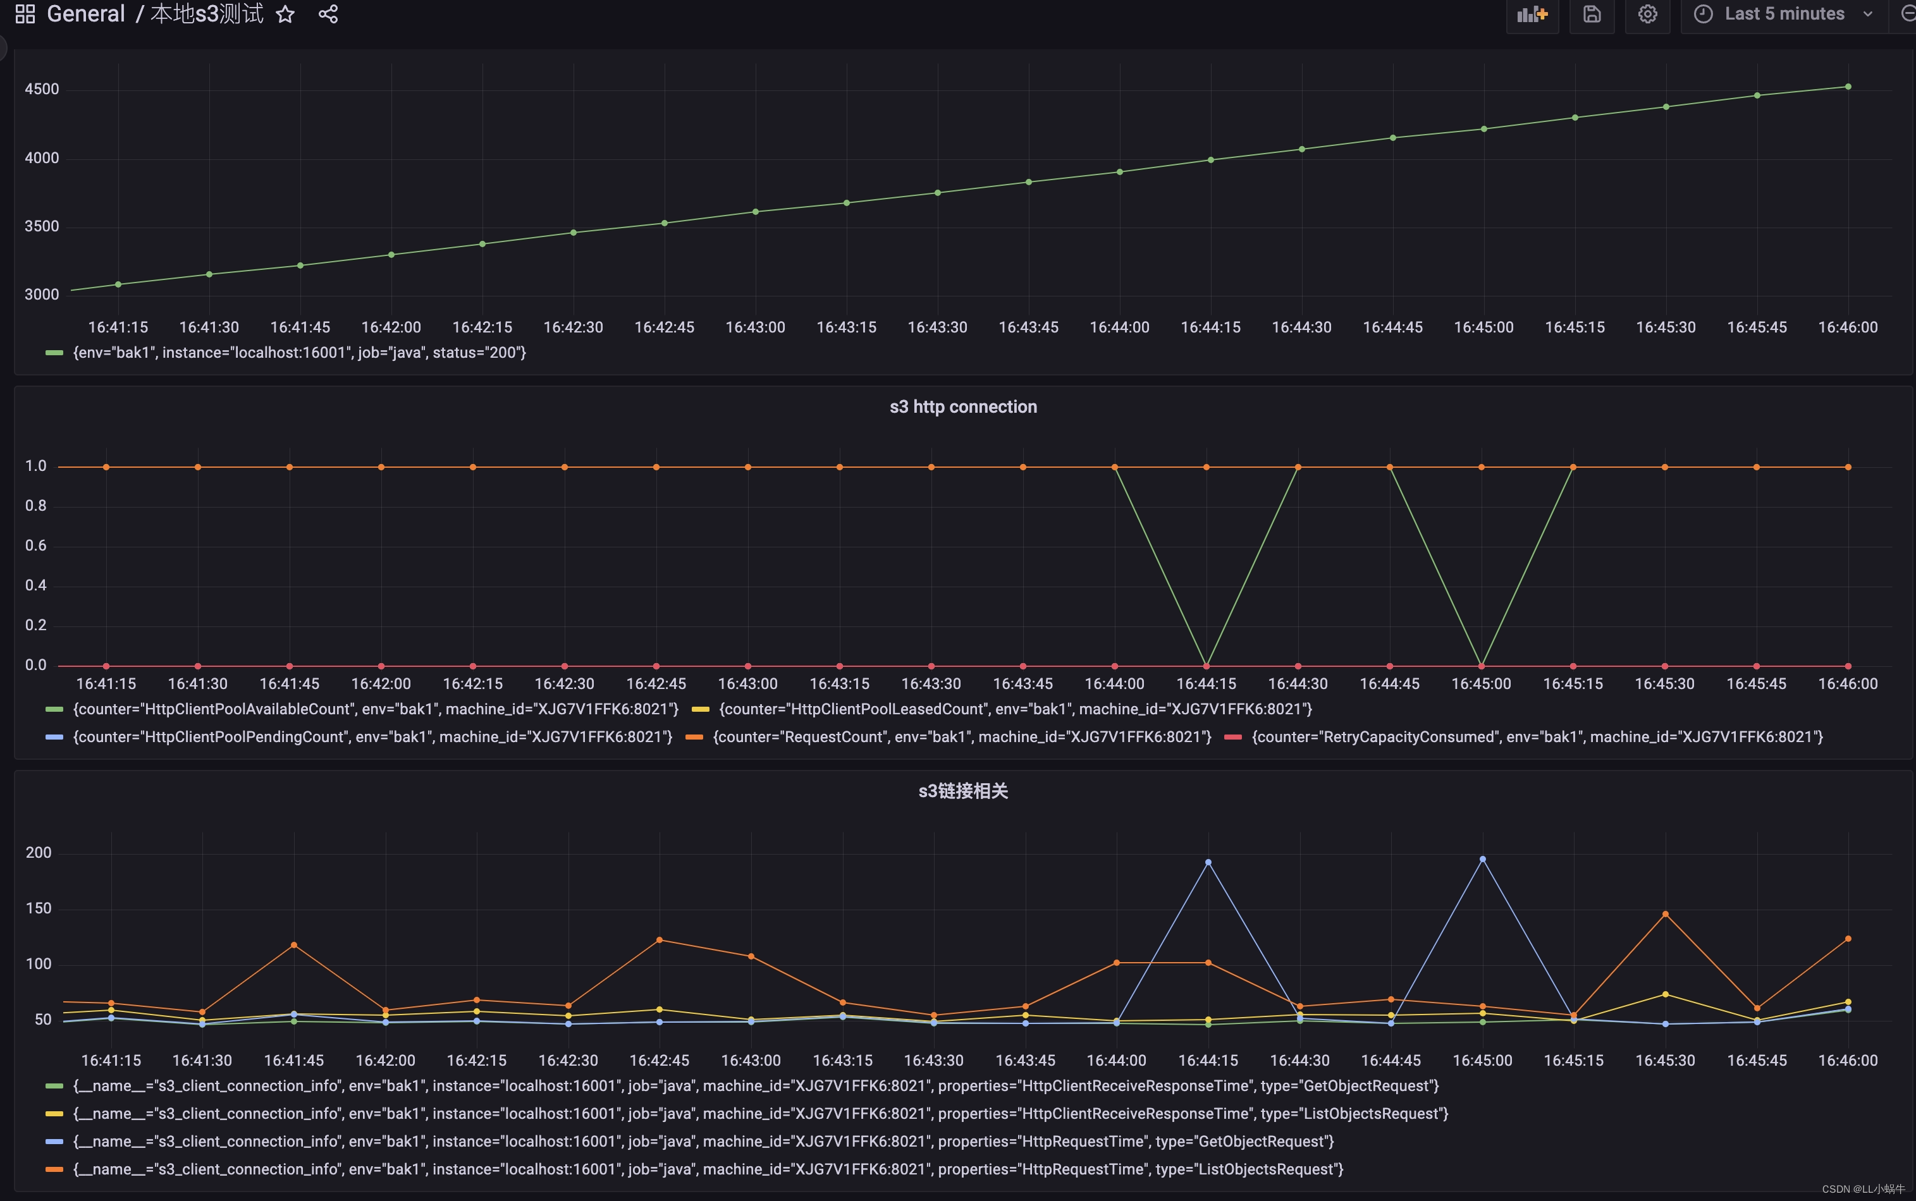Toggle HttpClientPoolAvailableCount series visibility
The width and height of the screenshot is (1916, 1201).
pos(375,709)
